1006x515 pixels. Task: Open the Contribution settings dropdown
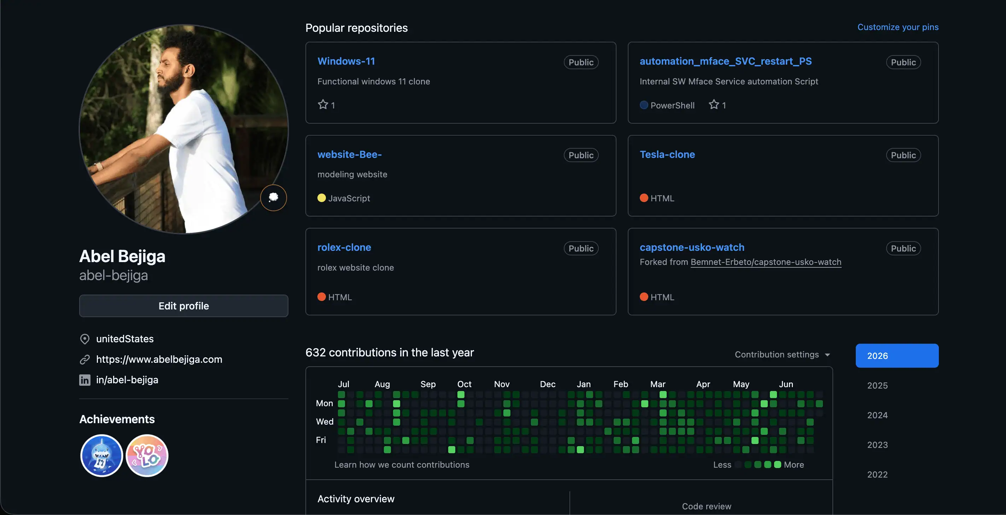point(782,354)
